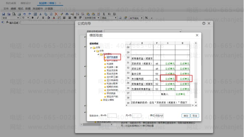Close the 利润表(模板) tab
This screenshot has height=137, width=244.
60,3
